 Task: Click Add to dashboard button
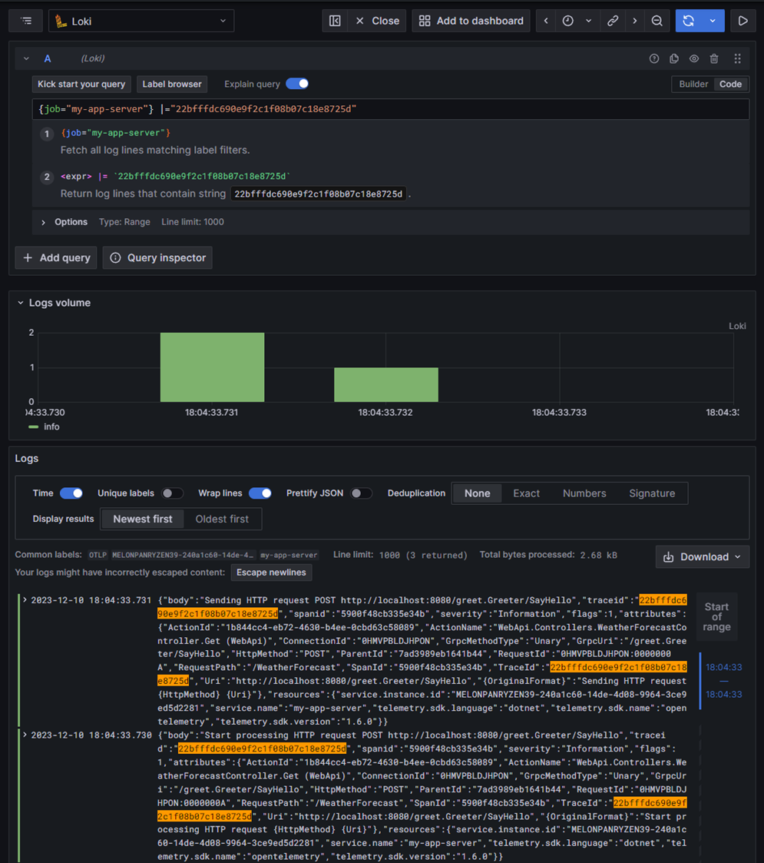pyautogui.click(x=471, y=21)
